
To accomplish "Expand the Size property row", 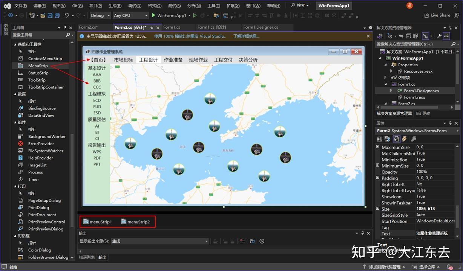I will click(x=378, y=209).
